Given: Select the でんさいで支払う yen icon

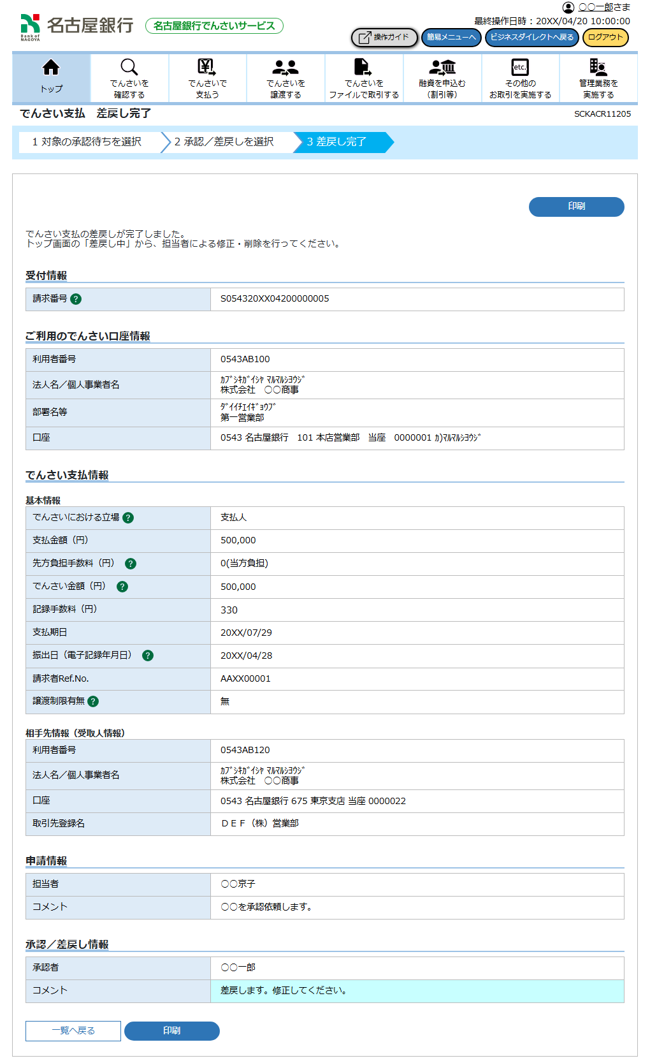Looking at the screenshot, I should coord(207,68).
